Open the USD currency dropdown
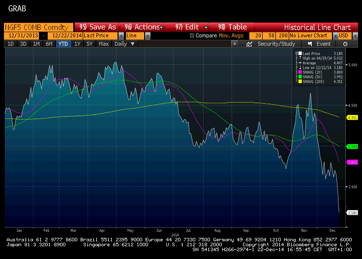 coord(355,36)
